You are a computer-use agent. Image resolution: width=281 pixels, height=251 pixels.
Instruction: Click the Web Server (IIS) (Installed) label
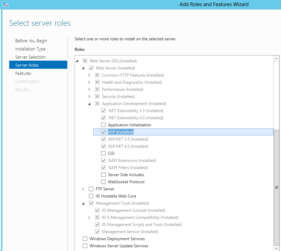tap(113, 61)
